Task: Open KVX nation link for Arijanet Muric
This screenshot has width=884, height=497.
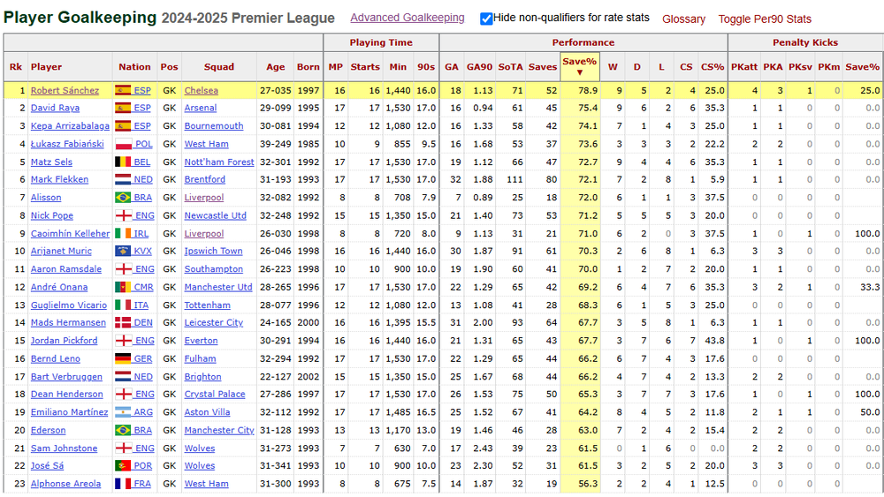Action: point(142,251)
